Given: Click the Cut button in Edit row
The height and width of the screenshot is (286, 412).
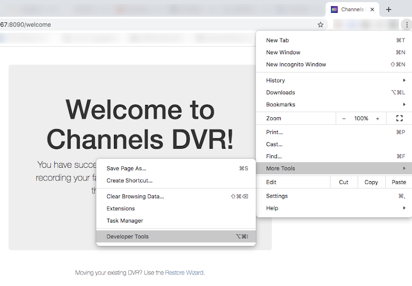Looking at the screenshot, I should click(343, 182).
